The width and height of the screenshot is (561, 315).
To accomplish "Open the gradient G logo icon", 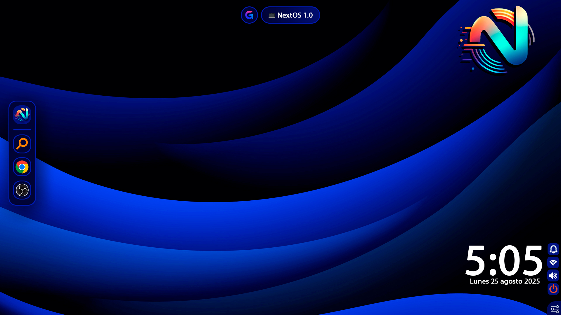I will coord(249,15).
